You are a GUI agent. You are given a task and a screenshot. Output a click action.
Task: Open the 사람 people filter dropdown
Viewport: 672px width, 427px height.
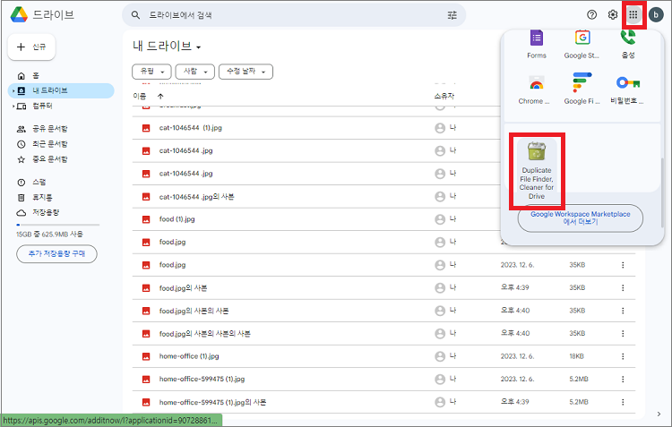[x=195, y=72]
